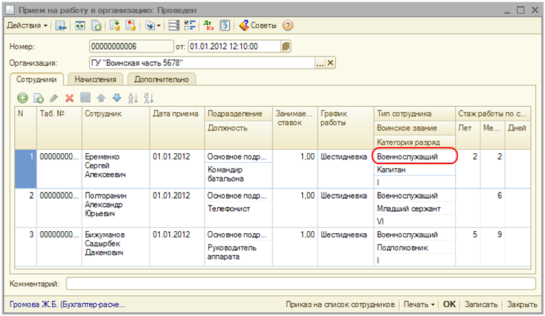This screenshot has width=545, height=316.
Task: Click Приказ на список сотрудников
Action: click(340, 304)
